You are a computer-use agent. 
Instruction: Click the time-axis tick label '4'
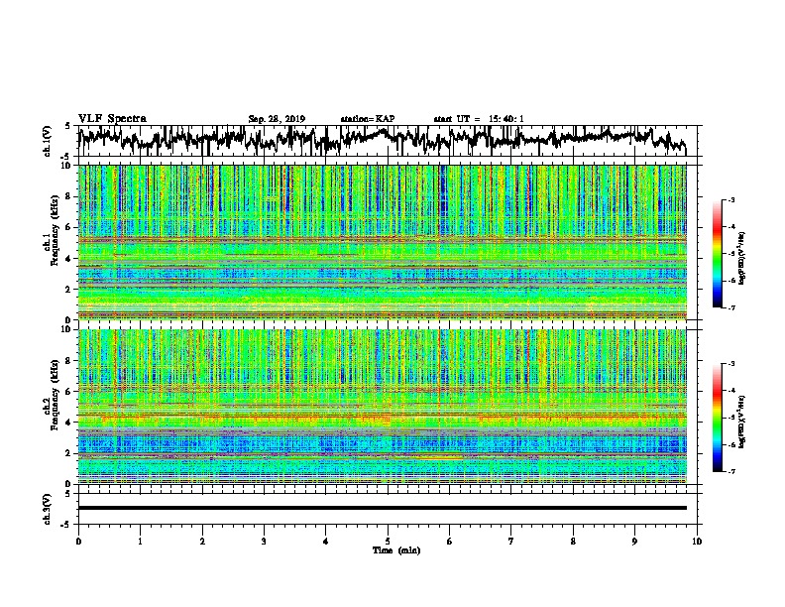pyautogui.click(x=326, y=542)
